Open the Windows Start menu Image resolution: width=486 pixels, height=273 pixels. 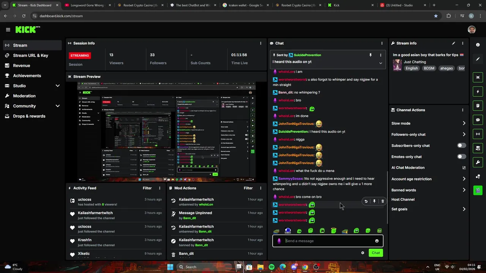(170, 267)
